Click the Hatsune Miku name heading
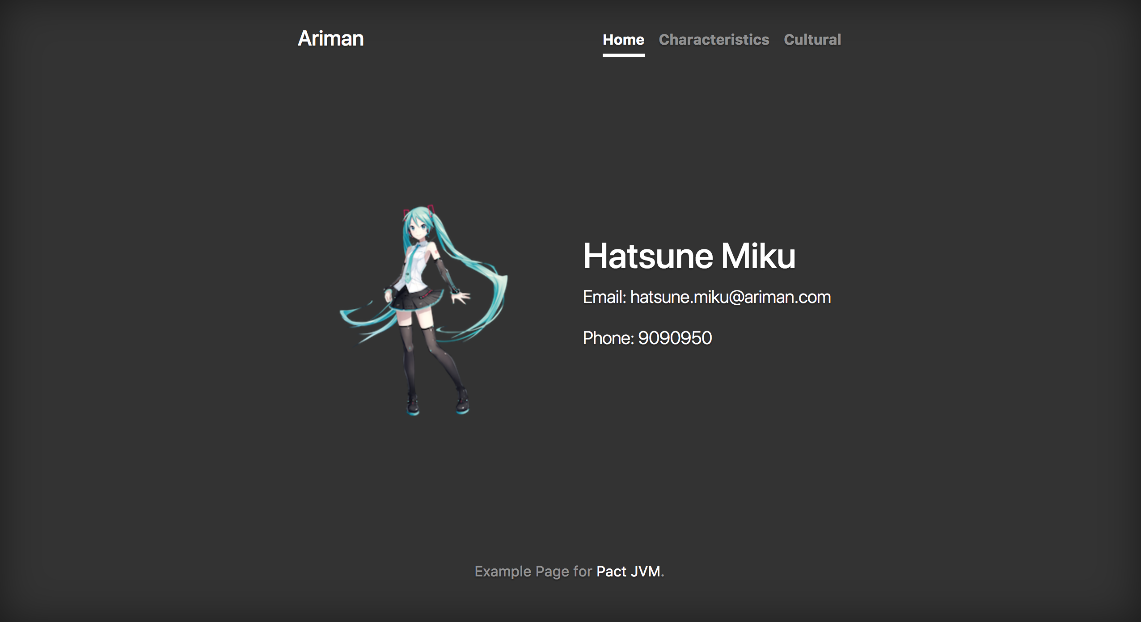Screen dimensions: 1141x622 click(689, 256)
